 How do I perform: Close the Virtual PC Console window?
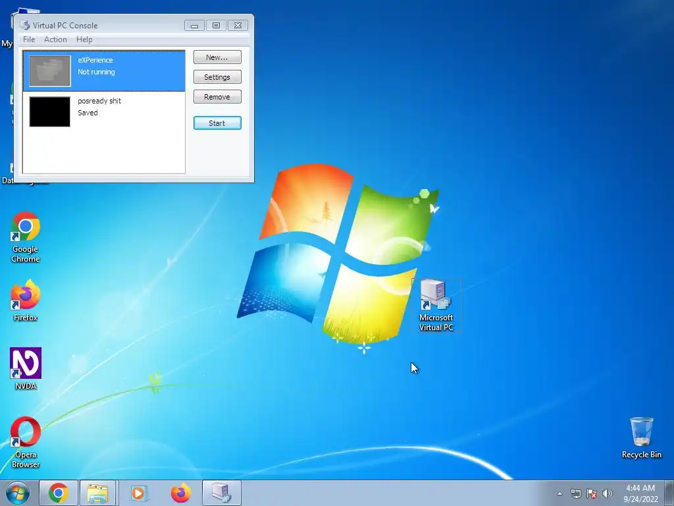pyautogui.click(x=238, y=26)
